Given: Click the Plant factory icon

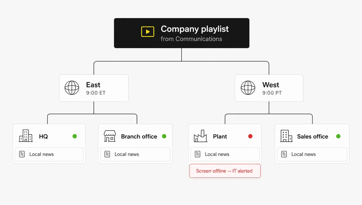Looking at the screenshot, I should click(201, 136).
